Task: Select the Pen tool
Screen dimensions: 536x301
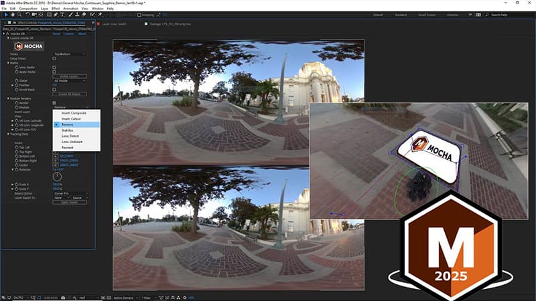Action: point(56,15)
